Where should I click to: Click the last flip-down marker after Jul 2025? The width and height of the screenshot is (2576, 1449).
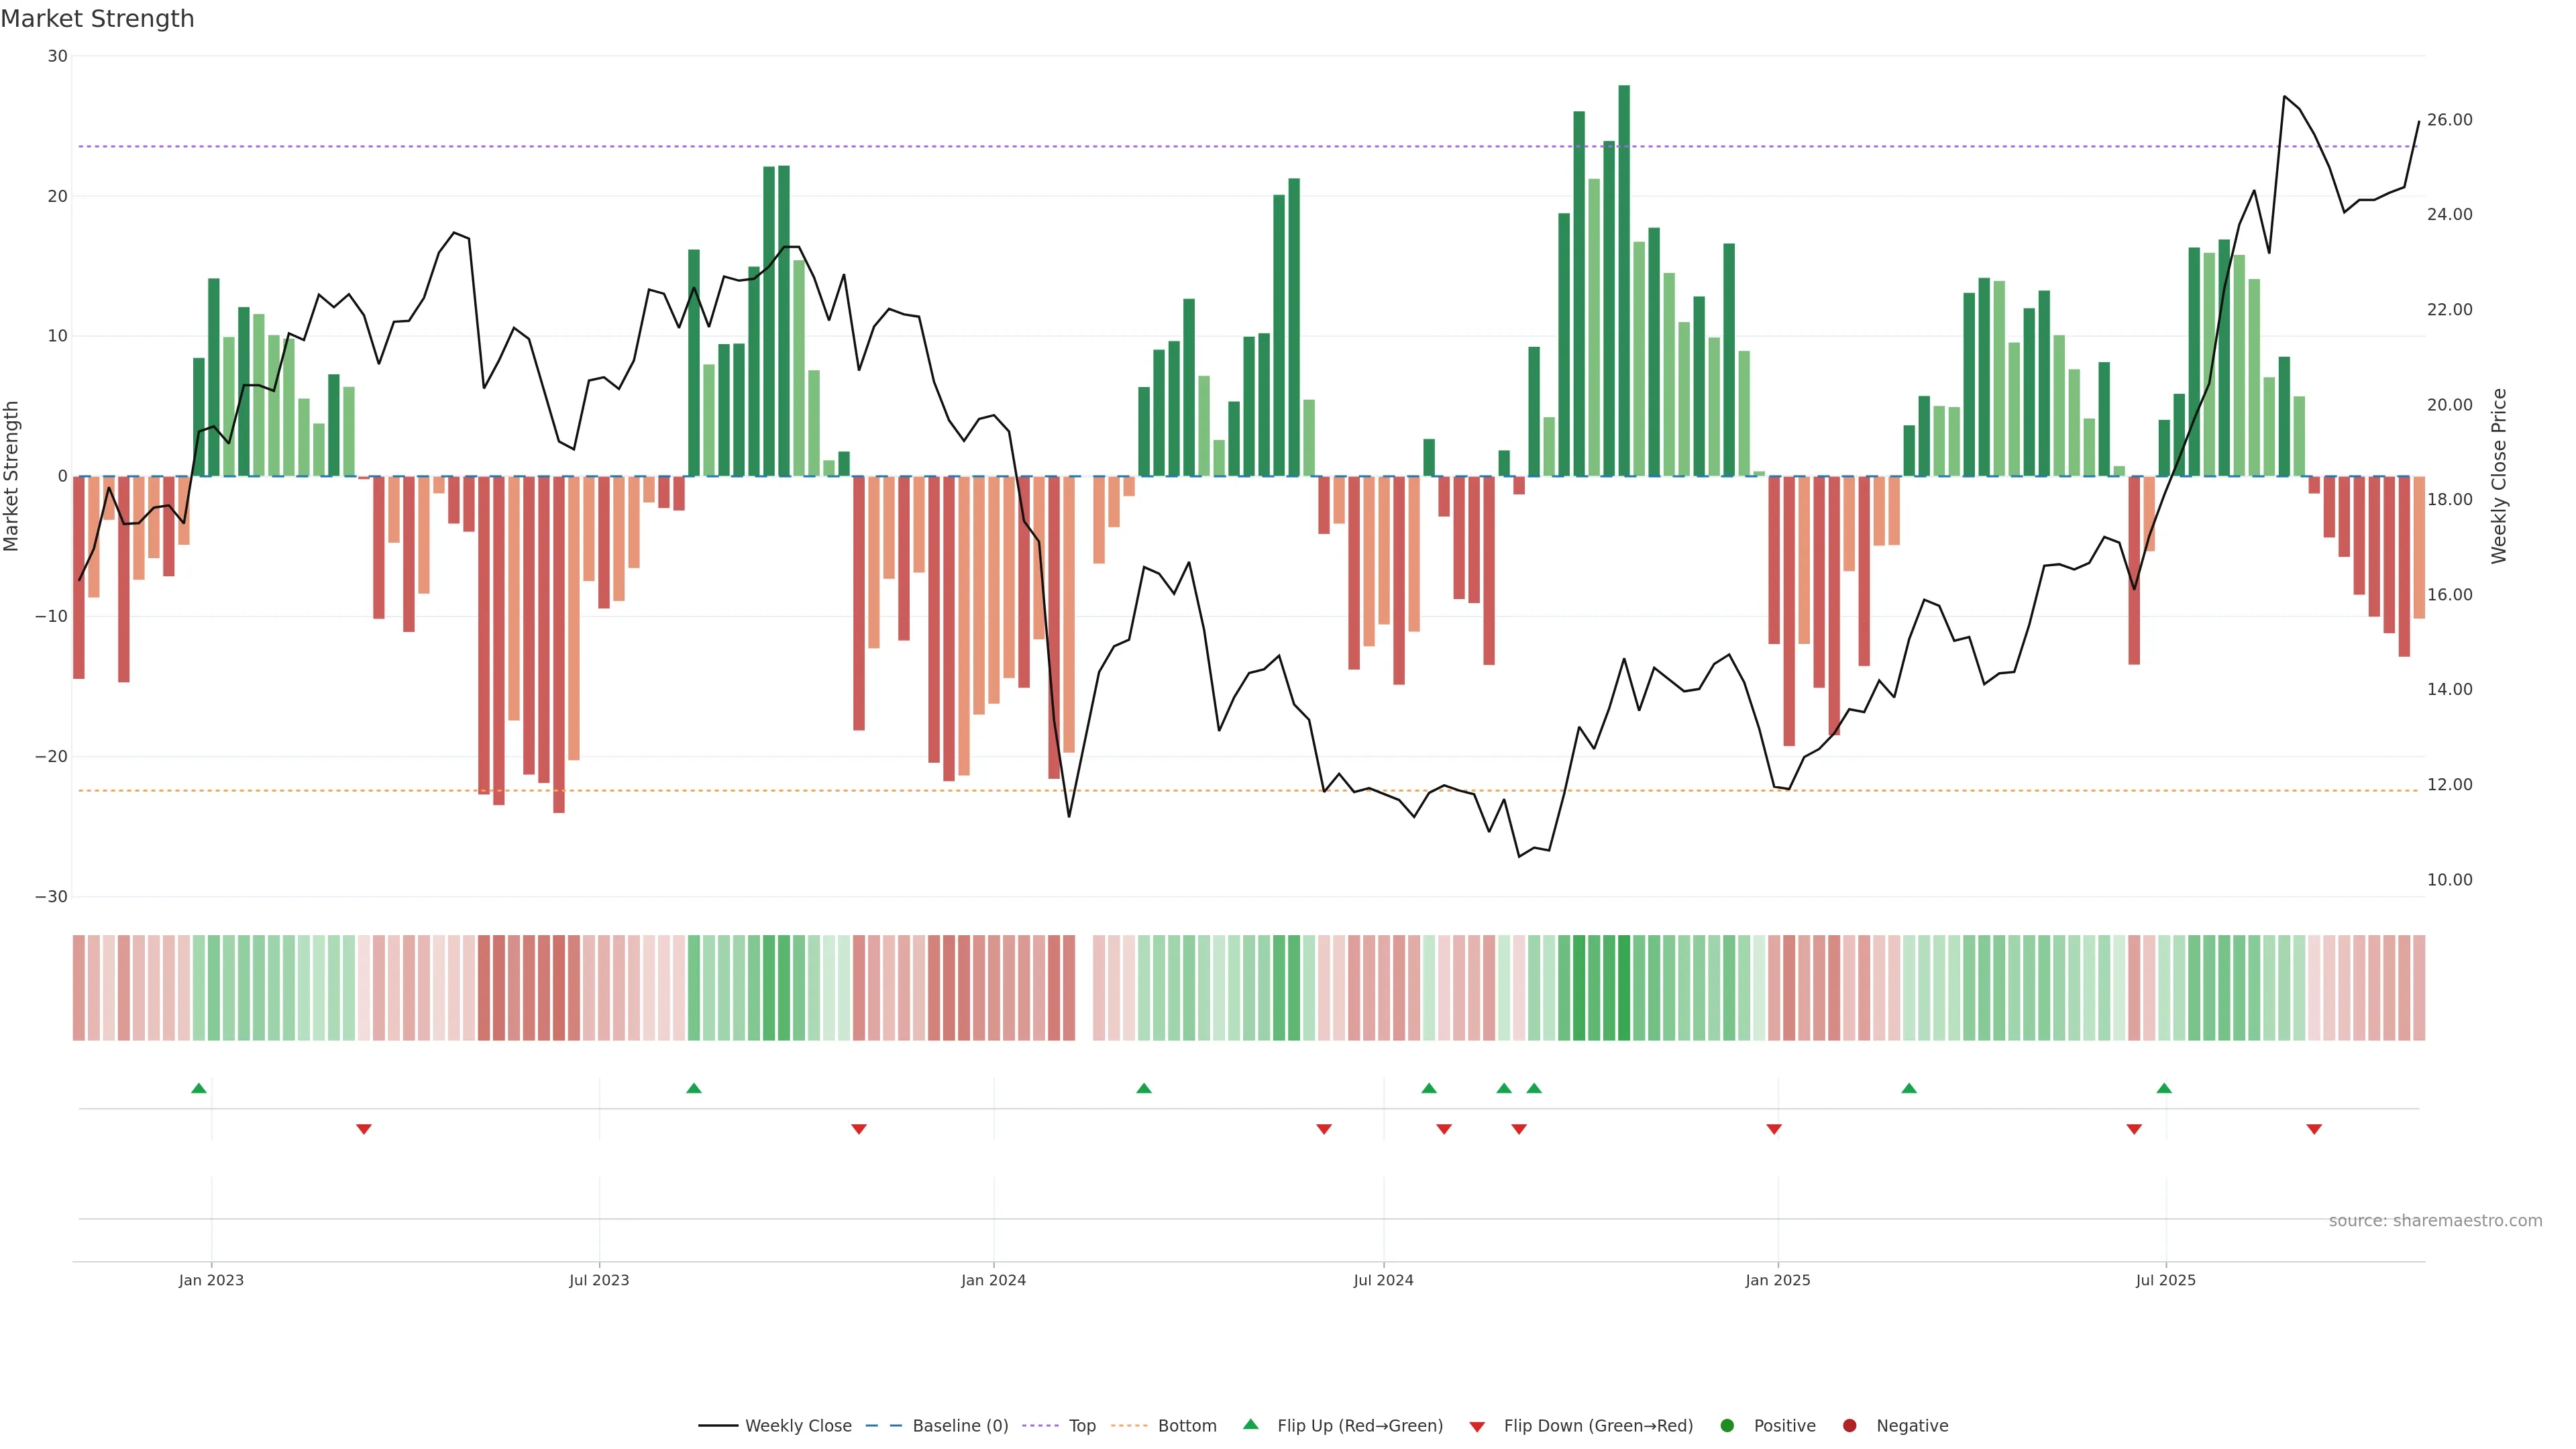(x=2314, y=1129)
